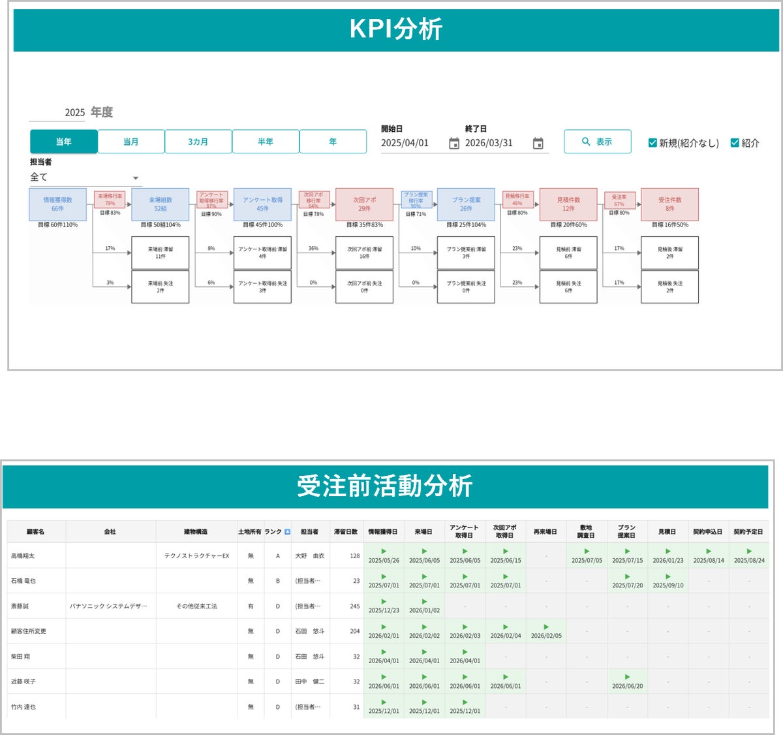
Task: Select the 半年 period tab
Action: (266, 142)
